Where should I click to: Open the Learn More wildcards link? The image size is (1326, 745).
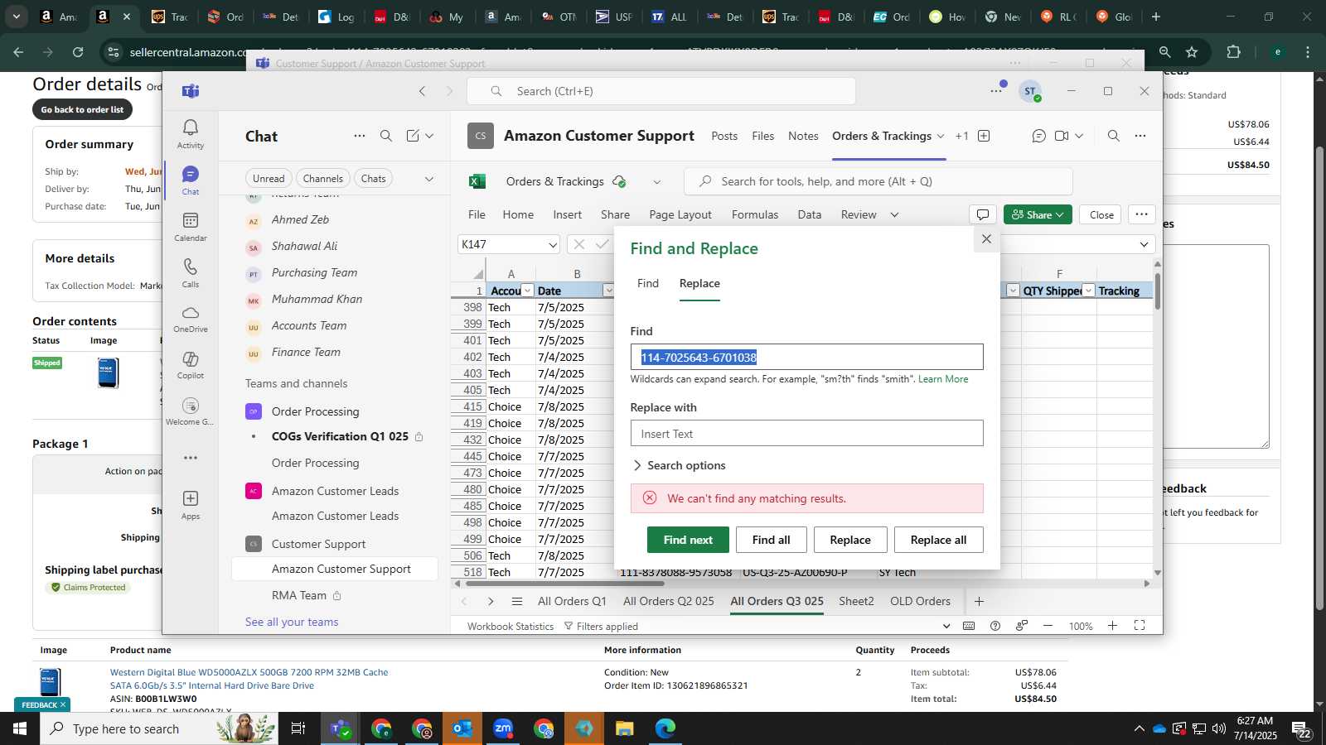[x=943, y=379]
